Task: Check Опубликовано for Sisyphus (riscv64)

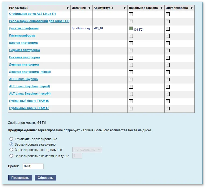Action: coord(168,94)
